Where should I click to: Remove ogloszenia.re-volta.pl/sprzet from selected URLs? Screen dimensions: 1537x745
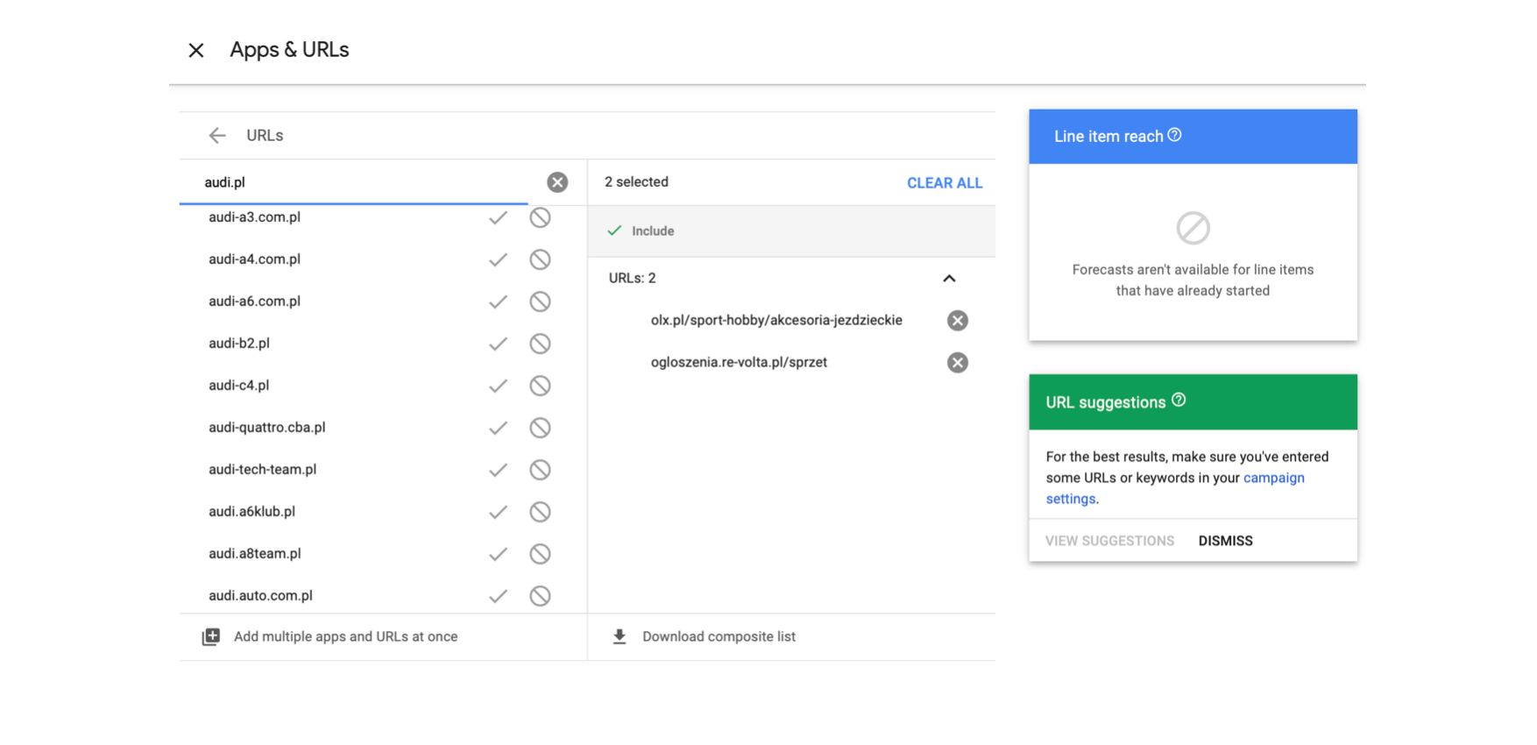pos(958,363)
